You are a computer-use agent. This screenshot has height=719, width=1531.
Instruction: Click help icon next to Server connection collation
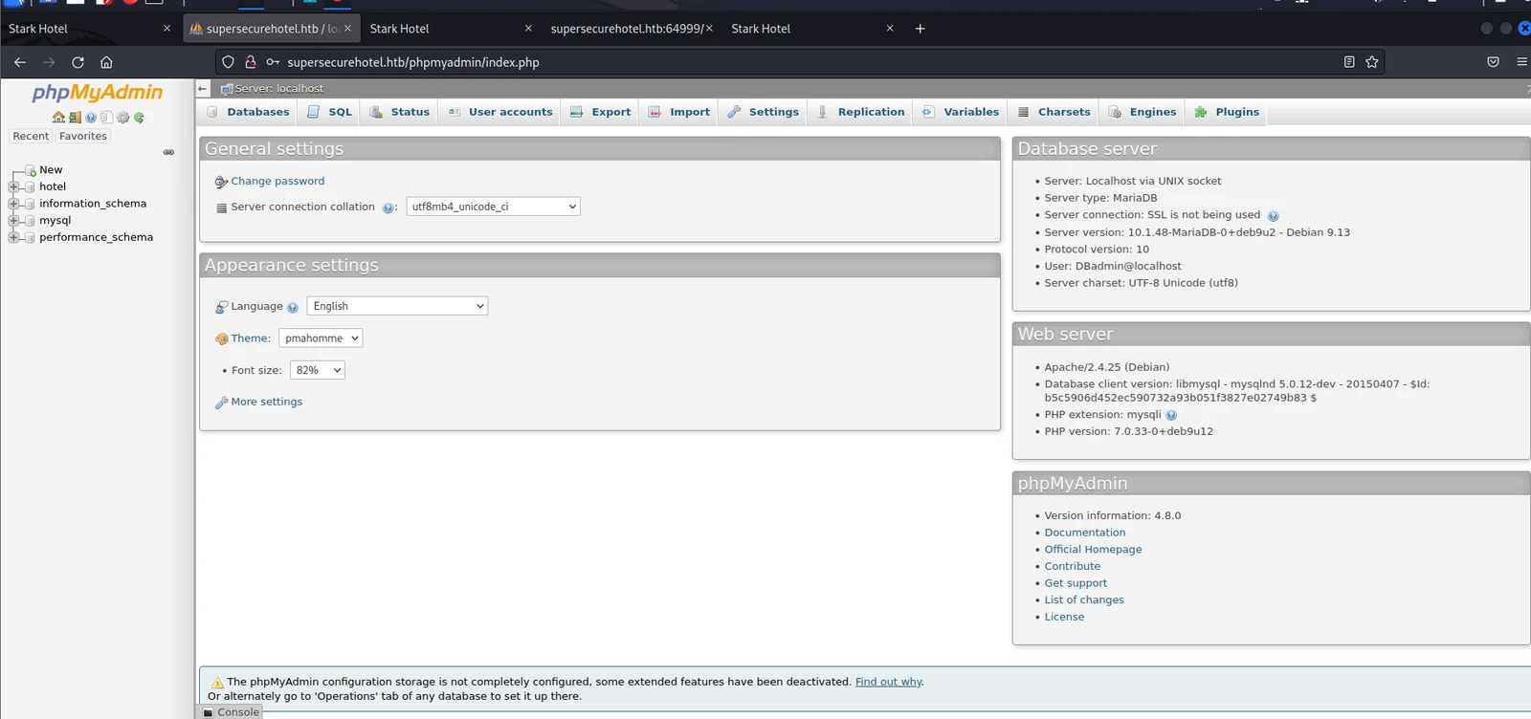[x=388, y=207]
